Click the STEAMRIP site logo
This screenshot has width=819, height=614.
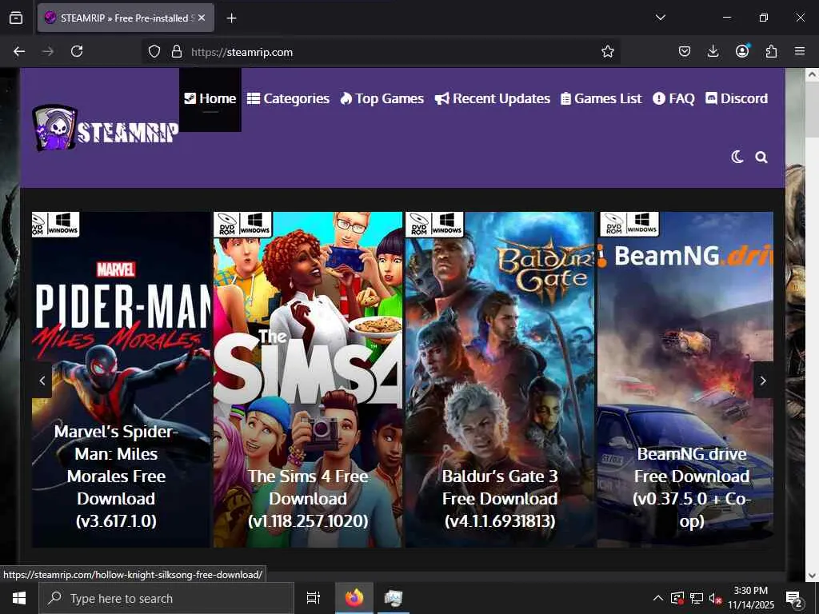105,129
